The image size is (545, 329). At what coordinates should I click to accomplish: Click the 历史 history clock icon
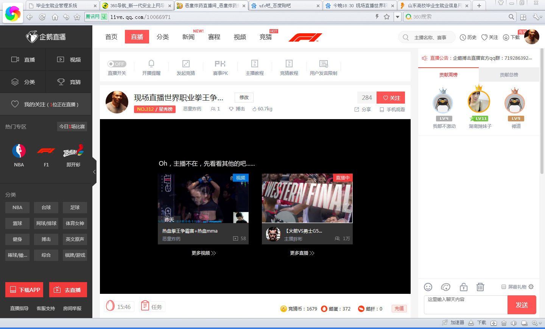point(462,37)
